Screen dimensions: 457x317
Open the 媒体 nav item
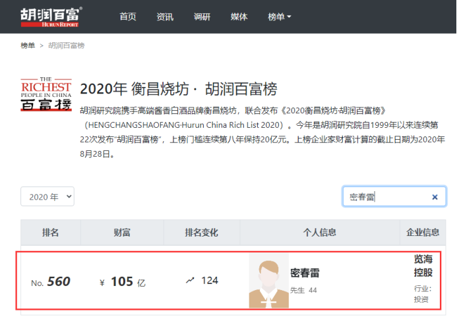[239, 16]
